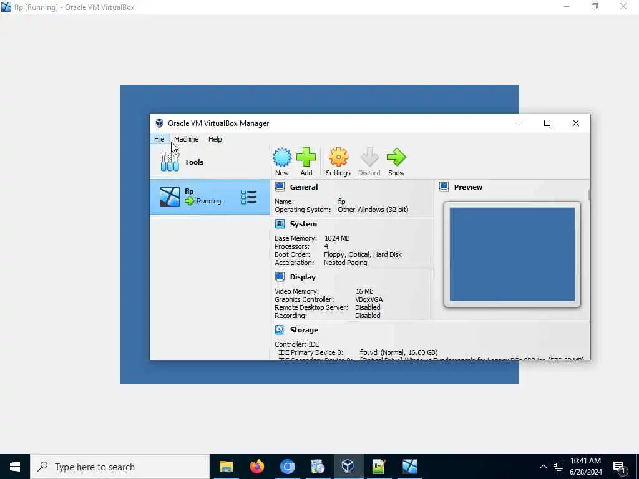This screenshot has width=639, height=479.
Task: Open the Machine menu
Action: (186, 139)
